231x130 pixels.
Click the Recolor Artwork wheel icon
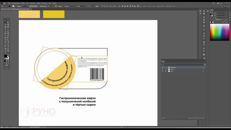tap(56, 6)
